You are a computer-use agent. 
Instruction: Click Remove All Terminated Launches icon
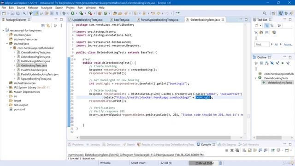pos(237,150)
